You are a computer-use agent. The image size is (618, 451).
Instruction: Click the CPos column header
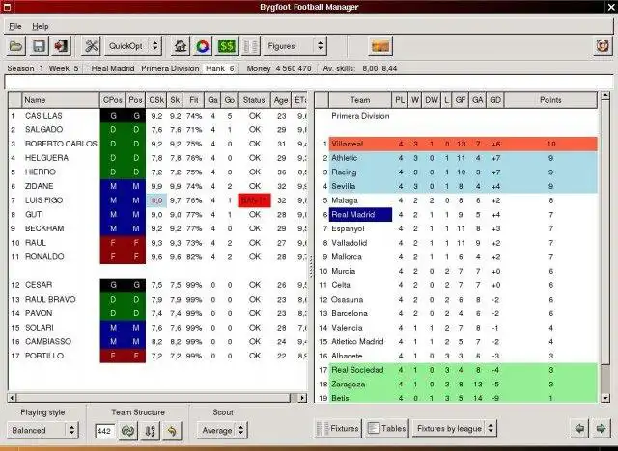tap(112, 100)
